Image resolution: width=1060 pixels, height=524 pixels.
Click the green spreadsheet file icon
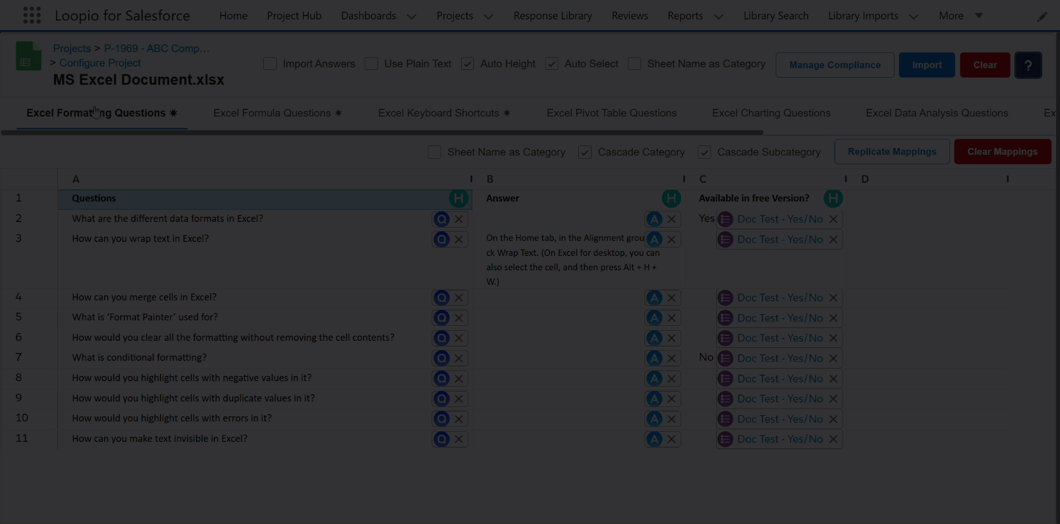click(28, 56)
